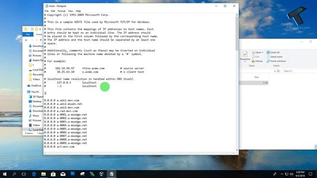Select OneDrive in the Explorer navigation pane

click(x=34, y=86)
